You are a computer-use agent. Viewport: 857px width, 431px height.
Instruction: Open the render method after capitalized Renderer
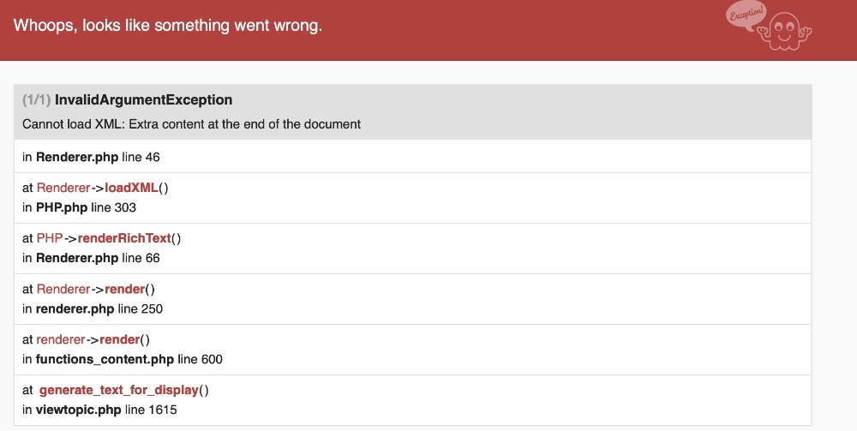[x=125, y=289]
